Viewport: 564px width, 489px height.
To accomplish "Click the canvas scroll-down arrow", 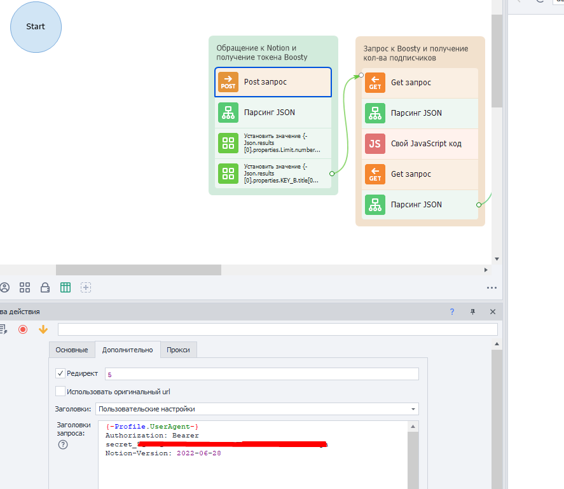I will coord(497,259).
